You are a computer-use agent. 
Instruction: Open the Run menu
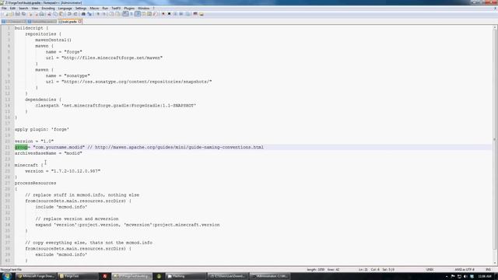(x=105, y=9)
